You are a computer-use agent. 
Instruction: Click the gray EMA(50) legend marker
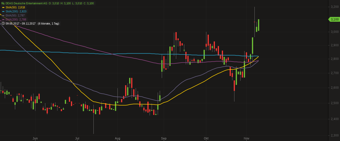3,15
